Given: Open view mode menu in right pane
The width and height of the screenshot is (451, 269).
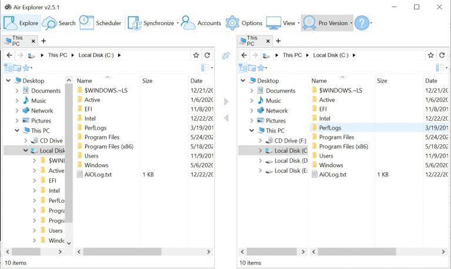Looking at the screenshot, I should 442,68.
